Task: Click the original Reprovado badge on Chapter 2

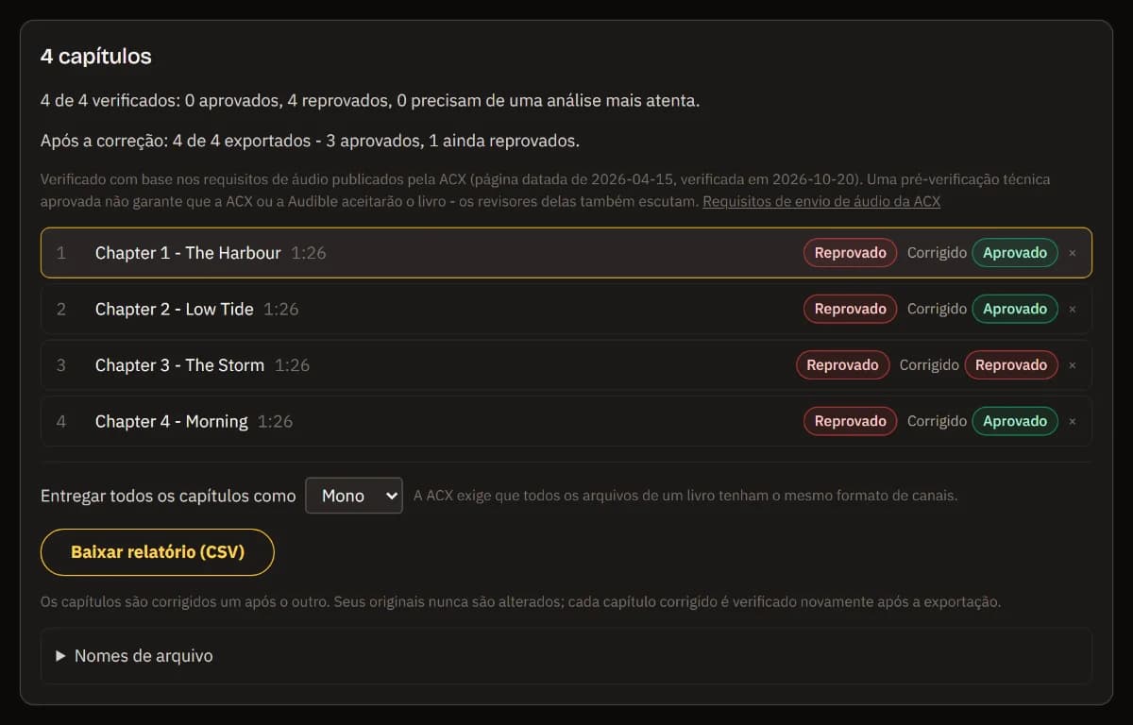Action: click(x=850, y=309)
